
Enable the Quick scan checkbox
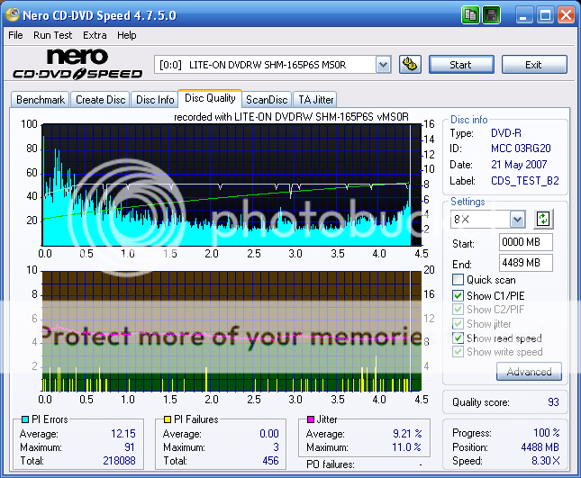tap(458, 280)
